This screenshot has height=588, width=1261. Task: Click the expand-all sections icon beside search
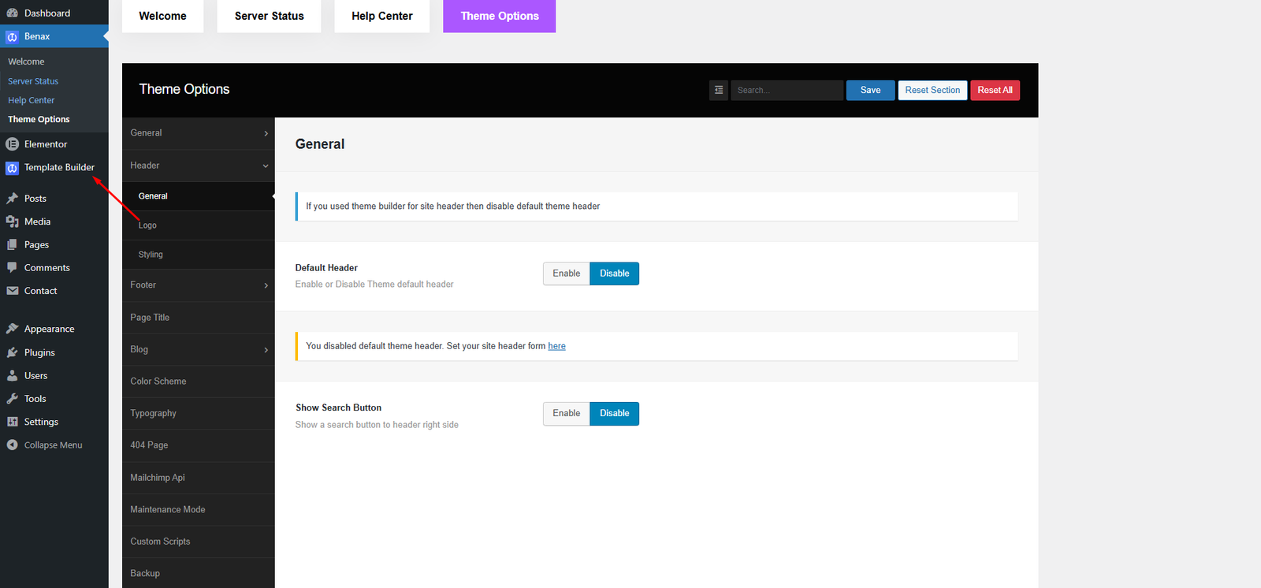coord(718,91)
